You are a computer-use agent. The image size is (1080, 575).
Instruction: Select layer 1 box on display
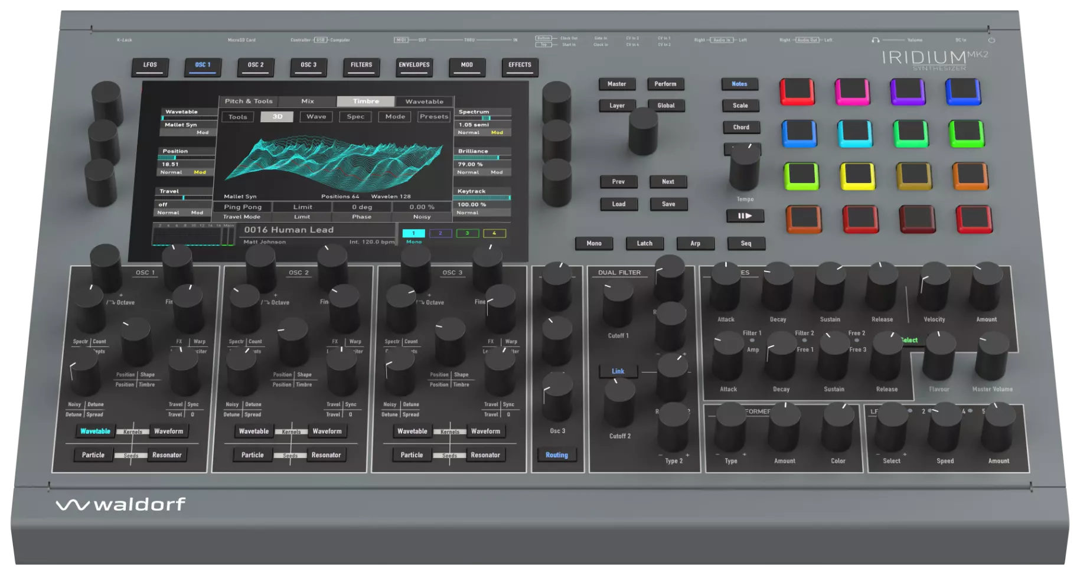pyautogui.click(x=414, y=233)
